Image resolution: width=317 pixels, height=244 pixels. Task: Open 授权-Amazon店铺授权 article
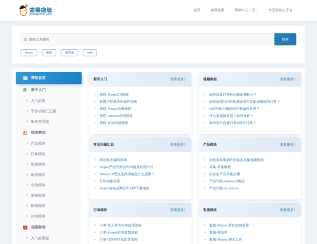click(x=116, y=116)
